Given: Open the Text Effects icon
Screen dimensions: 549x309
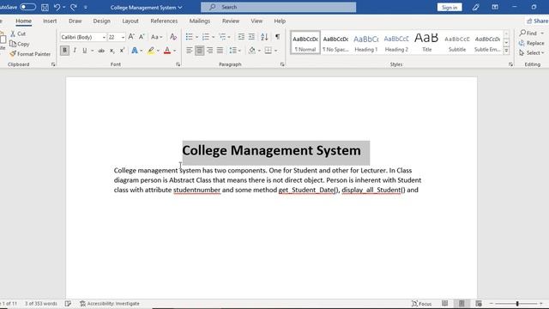Looking at the screenshot, I should coord(135,51).
